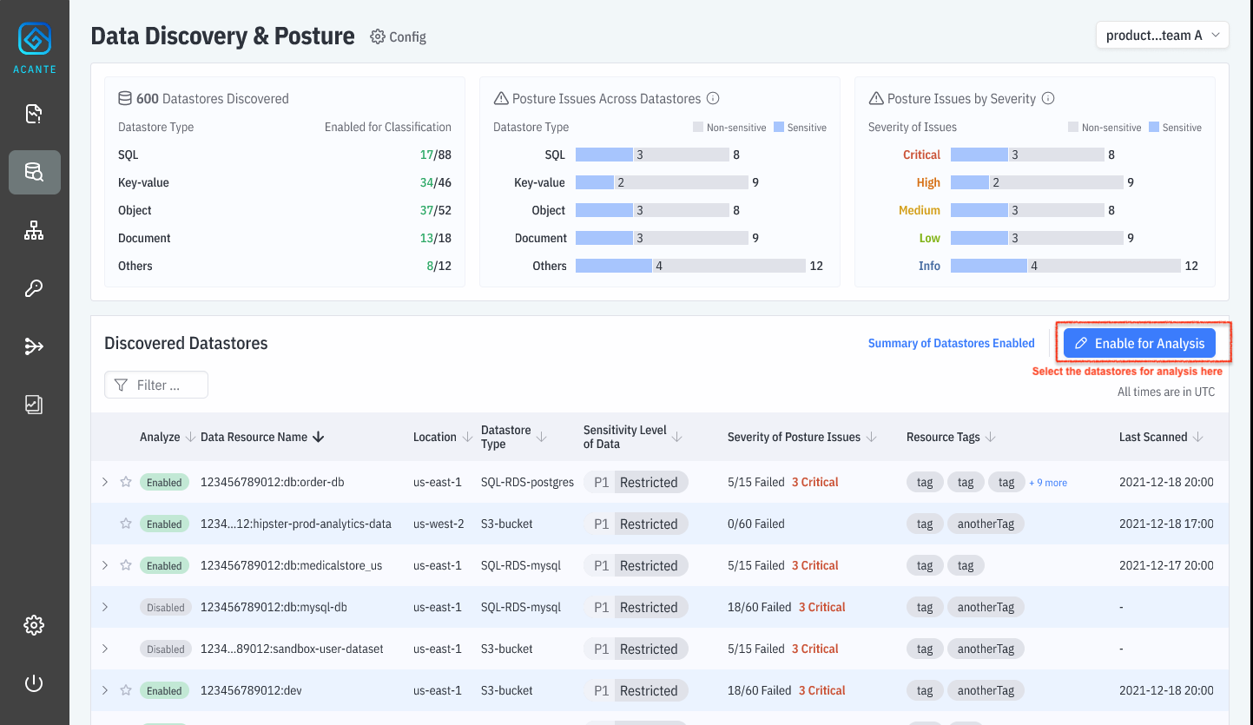This screenshot has height=725, width=1253.
Task: Expand the order-db row
Action: coord(105,482)
